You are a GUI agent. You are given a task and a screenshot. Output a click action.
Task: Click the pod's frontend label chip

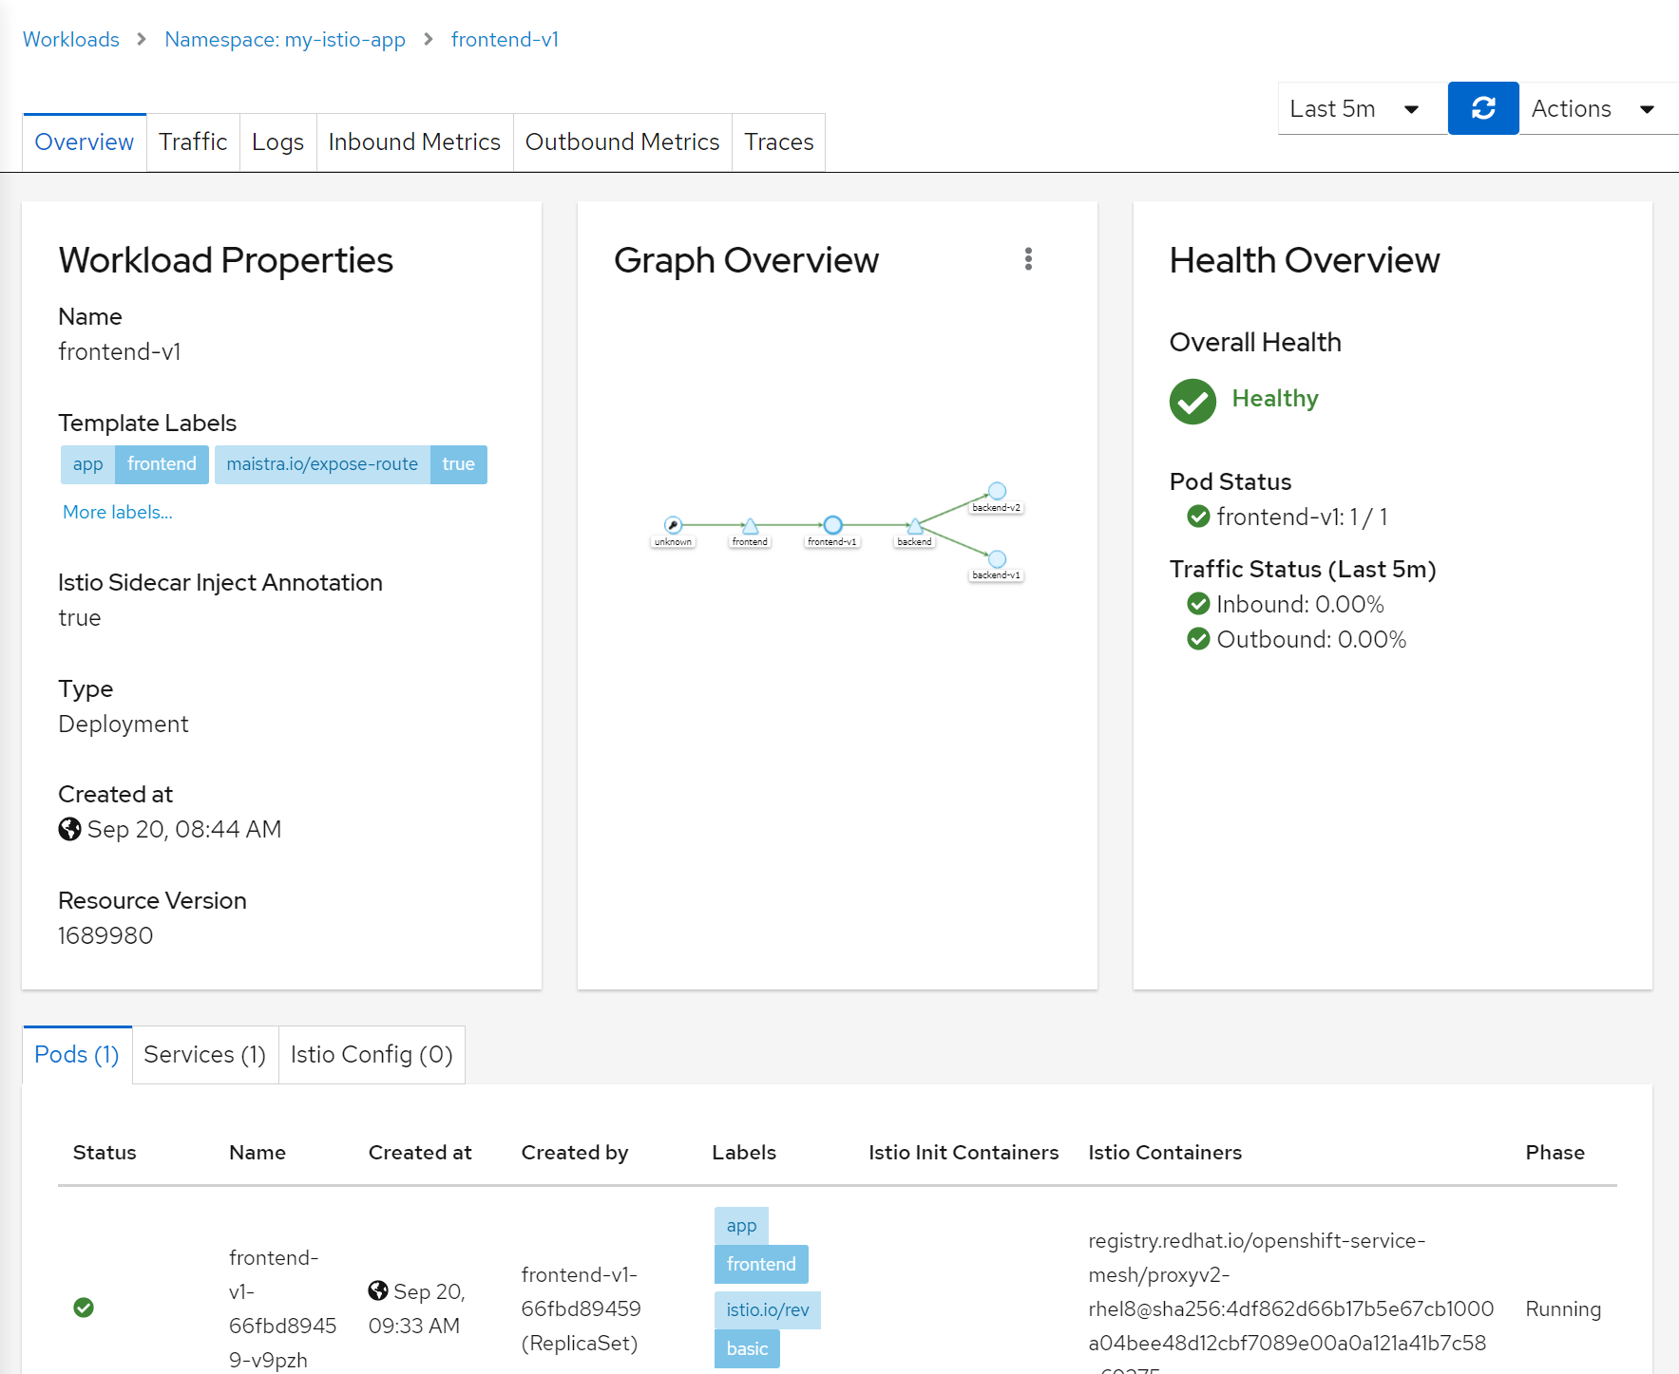click(x=761, y=1264)
